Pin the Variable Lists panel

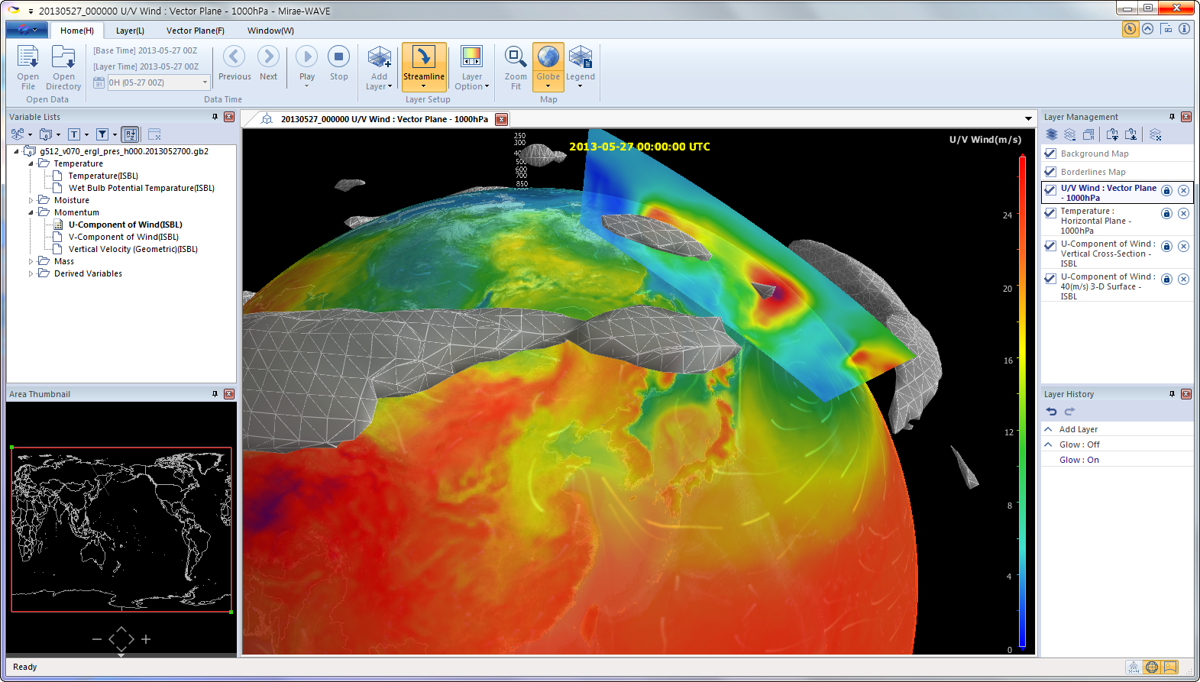[x=215, y=117]
